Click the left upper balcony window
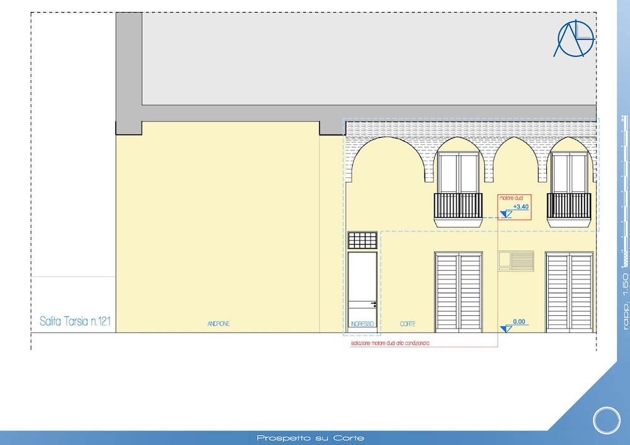The image size is (630, 445). pyautogui.click(x=458, y=172)
